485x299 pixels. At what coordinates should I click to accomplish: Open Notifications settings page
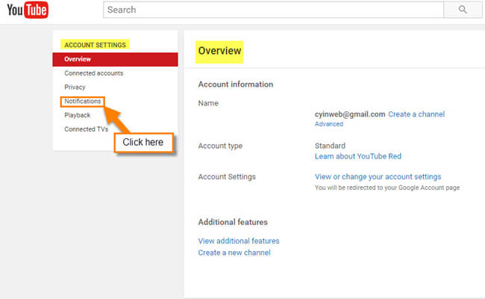tap(83, 102)
